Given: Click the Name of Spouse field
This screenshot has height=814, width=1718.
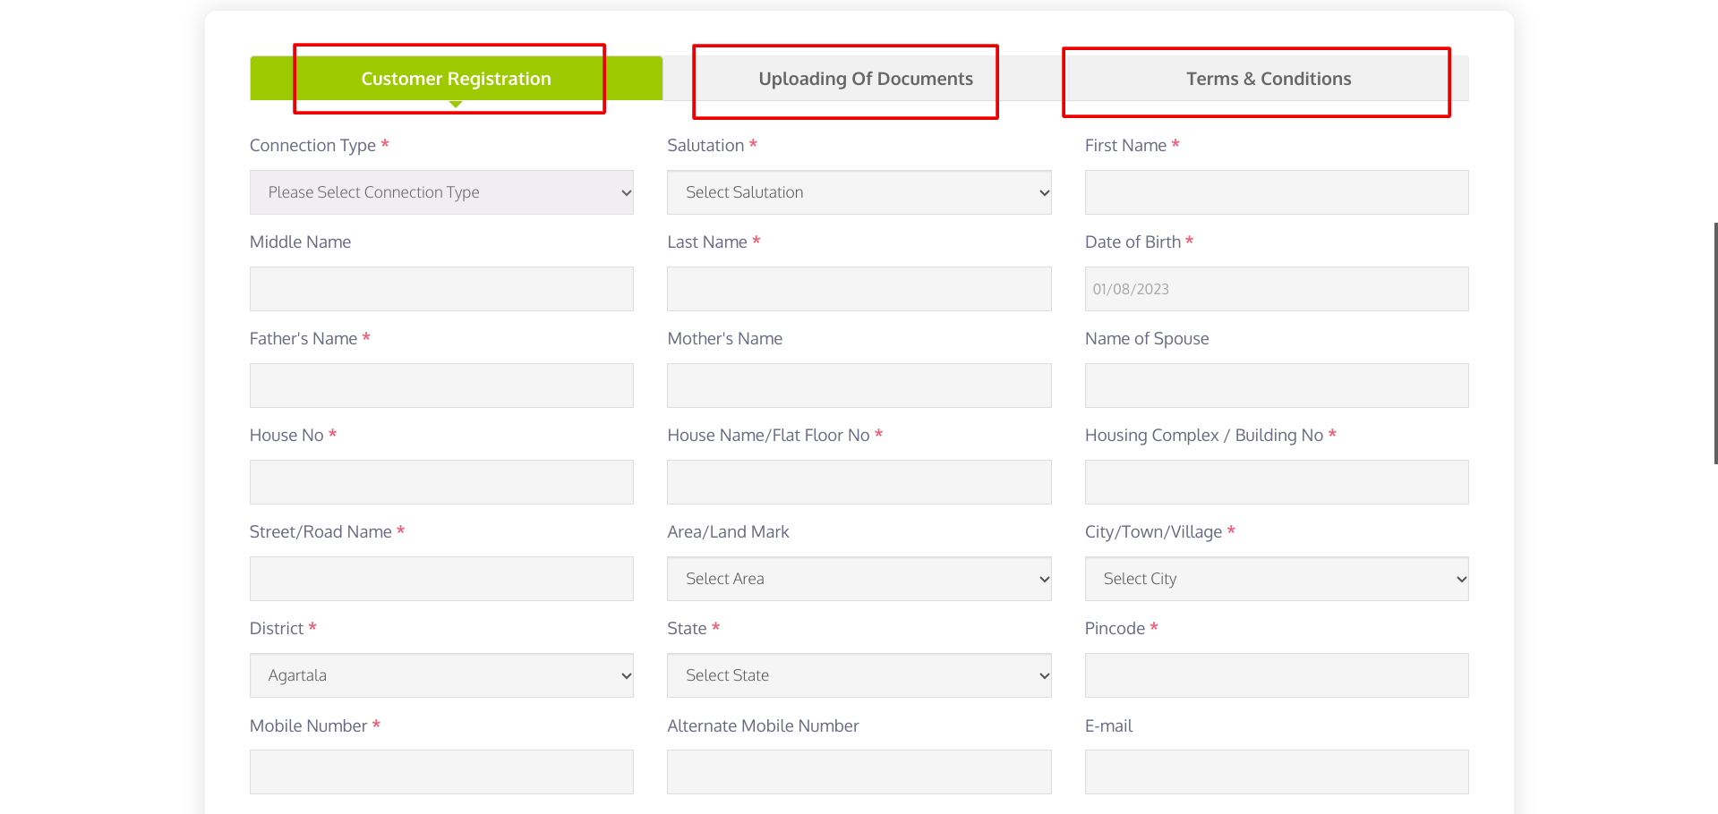Looking at the screenshot, I should pyautogui.click(x=1276, y=386).
